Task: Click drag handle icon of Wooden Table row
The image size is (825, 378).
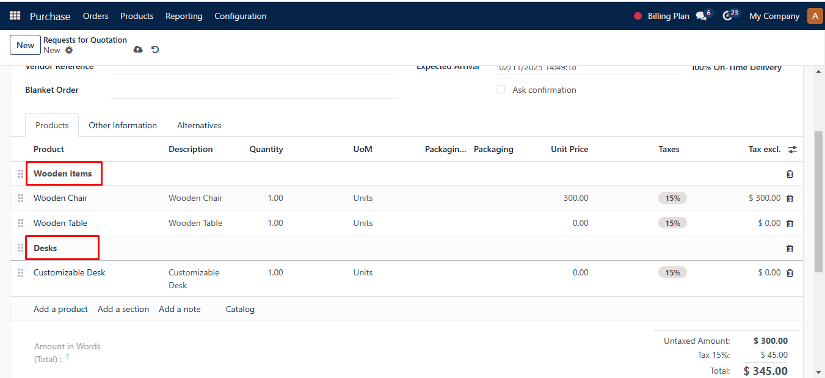Action: [20, 223]
